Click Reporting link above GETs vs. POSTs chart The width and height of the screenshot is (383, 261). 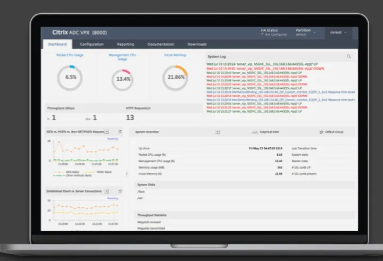[x=113, y=138]
